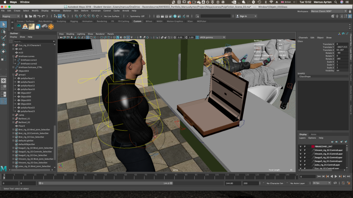This screenshot has height=198, width=353.
Task: Click the orange custom shelf icon
Action: pos(51,26)
